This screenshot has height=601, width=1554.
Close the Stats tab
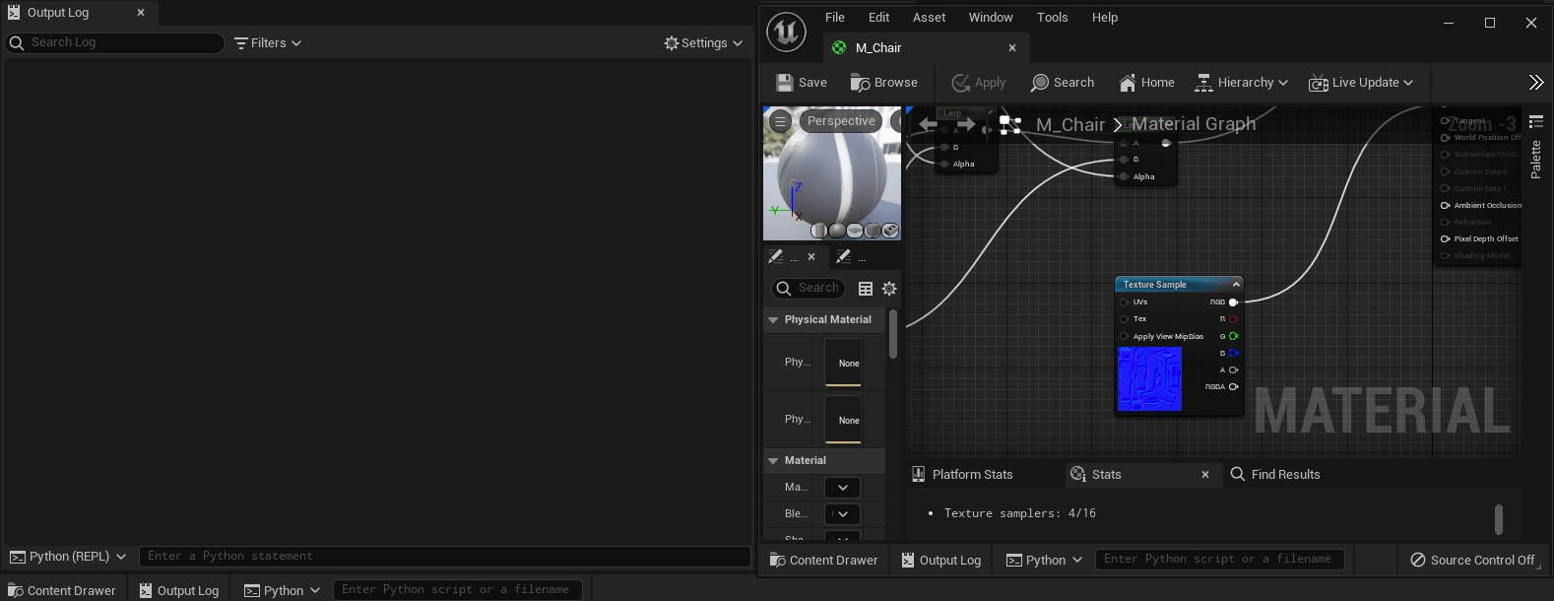[x=1205, y=475]
